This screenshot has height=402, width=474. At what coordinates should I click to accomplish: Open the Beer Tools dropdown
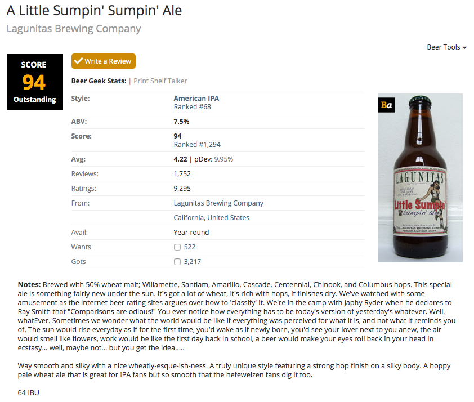point(446,47)
